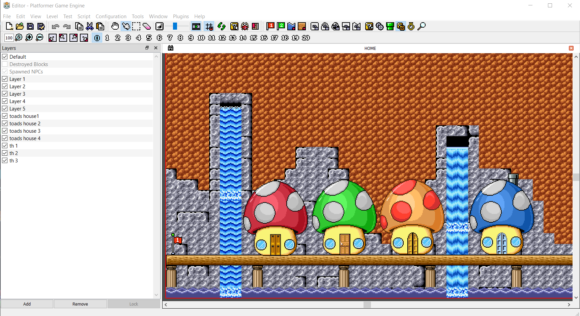Select the Hand scroll tool
Image resolution: width=580 pixels, height=316 pixels.
point(115,26)
